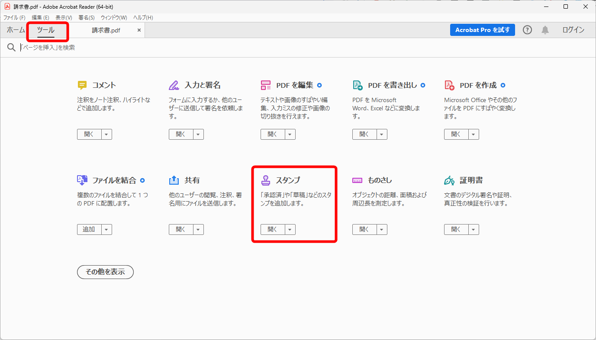Open the help question mark icon
The height and width of the screenshot is (340, 596).
tap(527, 30)
